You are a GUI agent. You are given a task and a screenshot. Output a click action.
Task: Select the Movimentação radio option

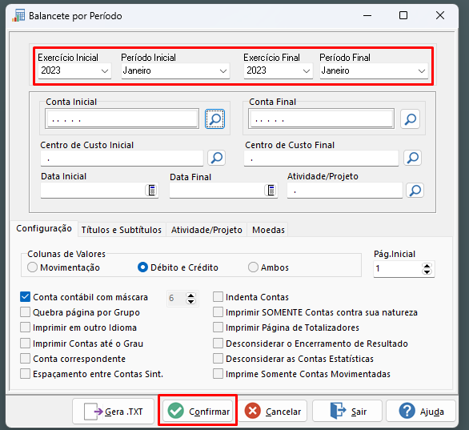tap(32, 267)
